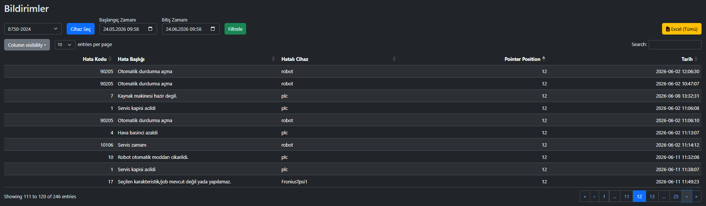Image resolution: width=706 pixels, height=206 pixels.
Task: Open the B750-2024 device dropdown
Action: click(x=33, y=29)
